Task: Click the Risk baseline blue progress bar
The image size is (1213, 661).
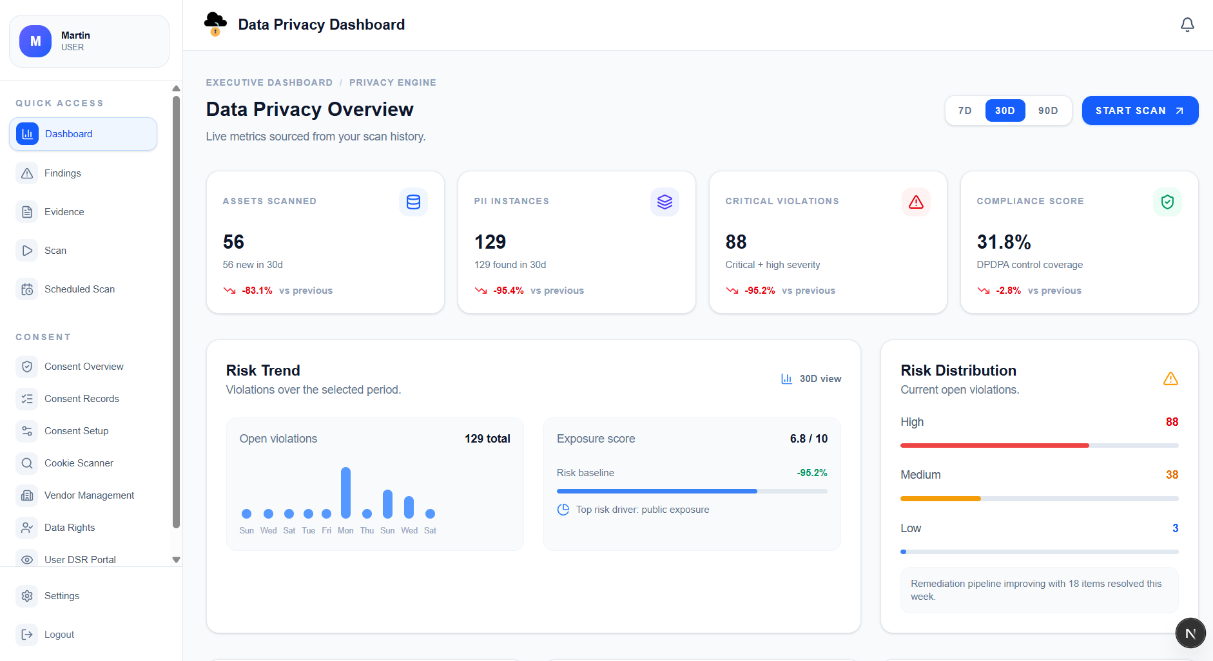Action: tap(657, 492)
